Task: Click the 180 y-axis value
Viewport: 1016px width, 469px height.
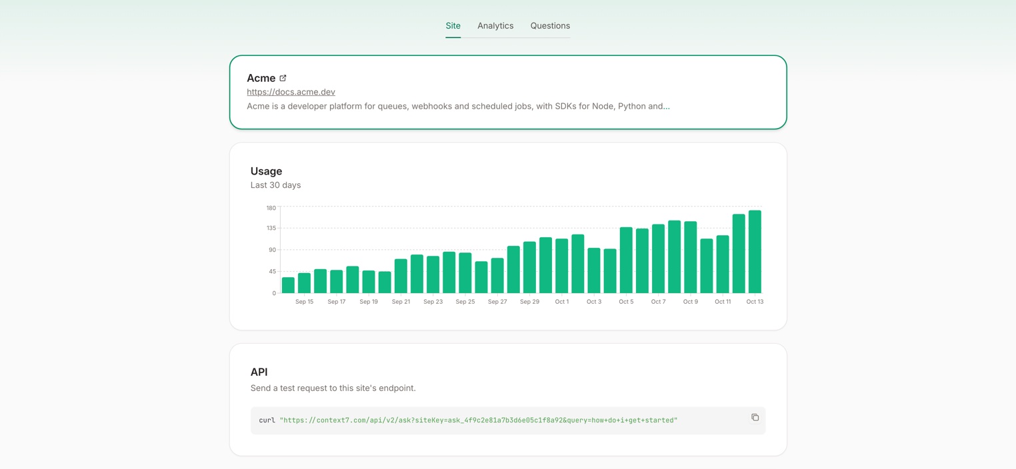Action: coord(271,208)
